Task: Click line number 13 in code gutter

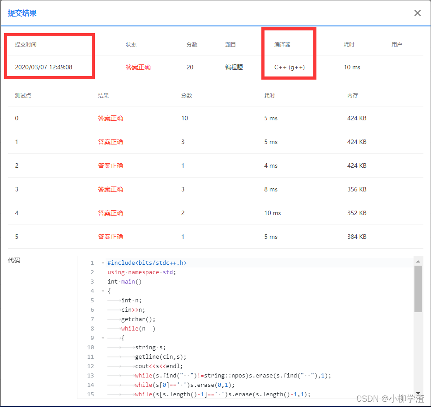Action: (90, 375)
